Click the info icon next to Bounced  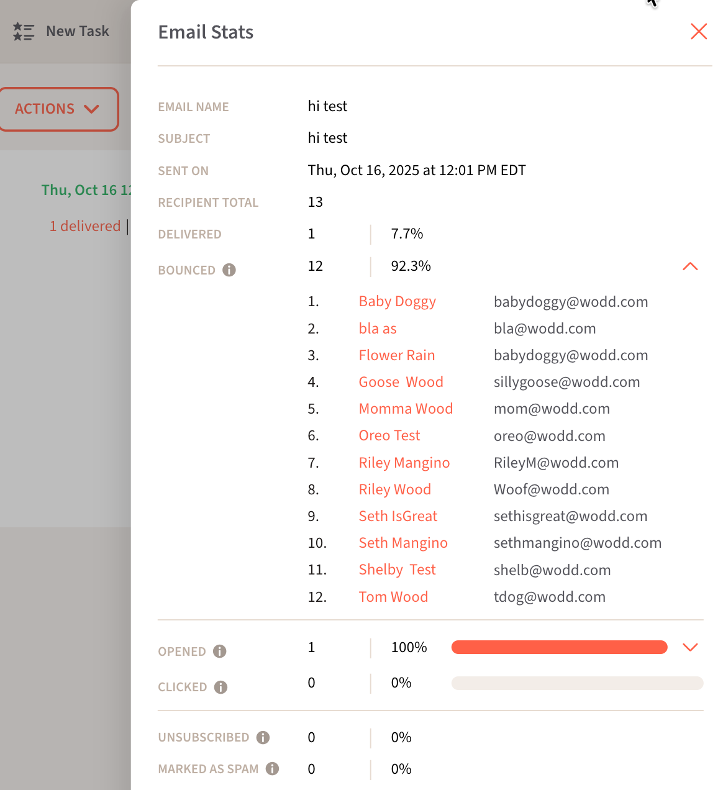[229, 270]
